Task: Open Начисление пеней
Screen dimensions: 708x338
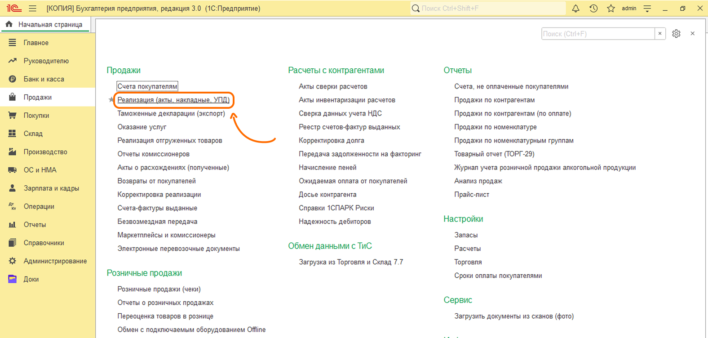Action: click(x=327, y=167)
